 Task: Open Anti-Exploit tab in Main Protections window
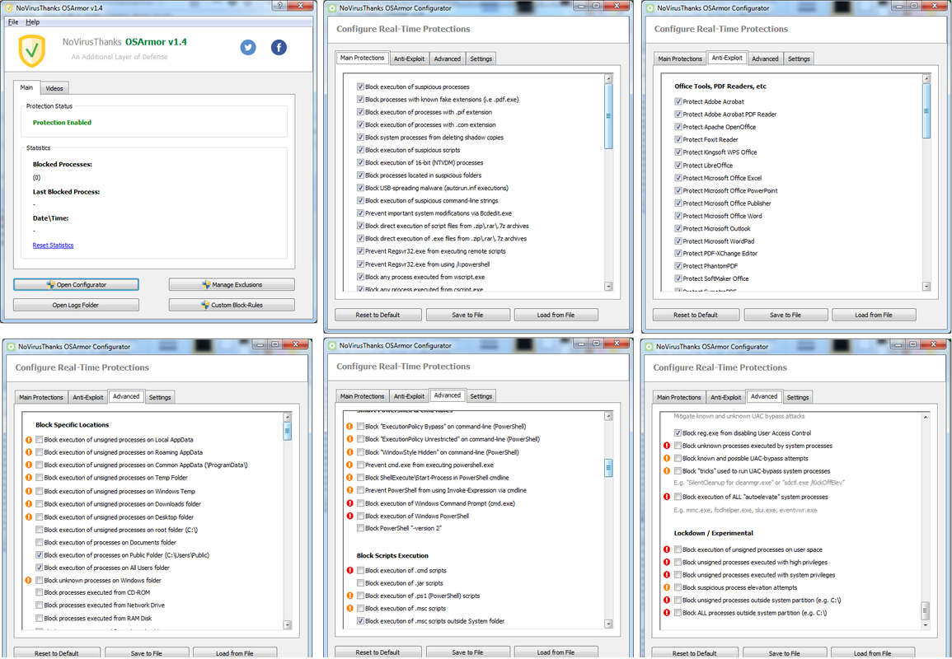[x=409, y=58]
